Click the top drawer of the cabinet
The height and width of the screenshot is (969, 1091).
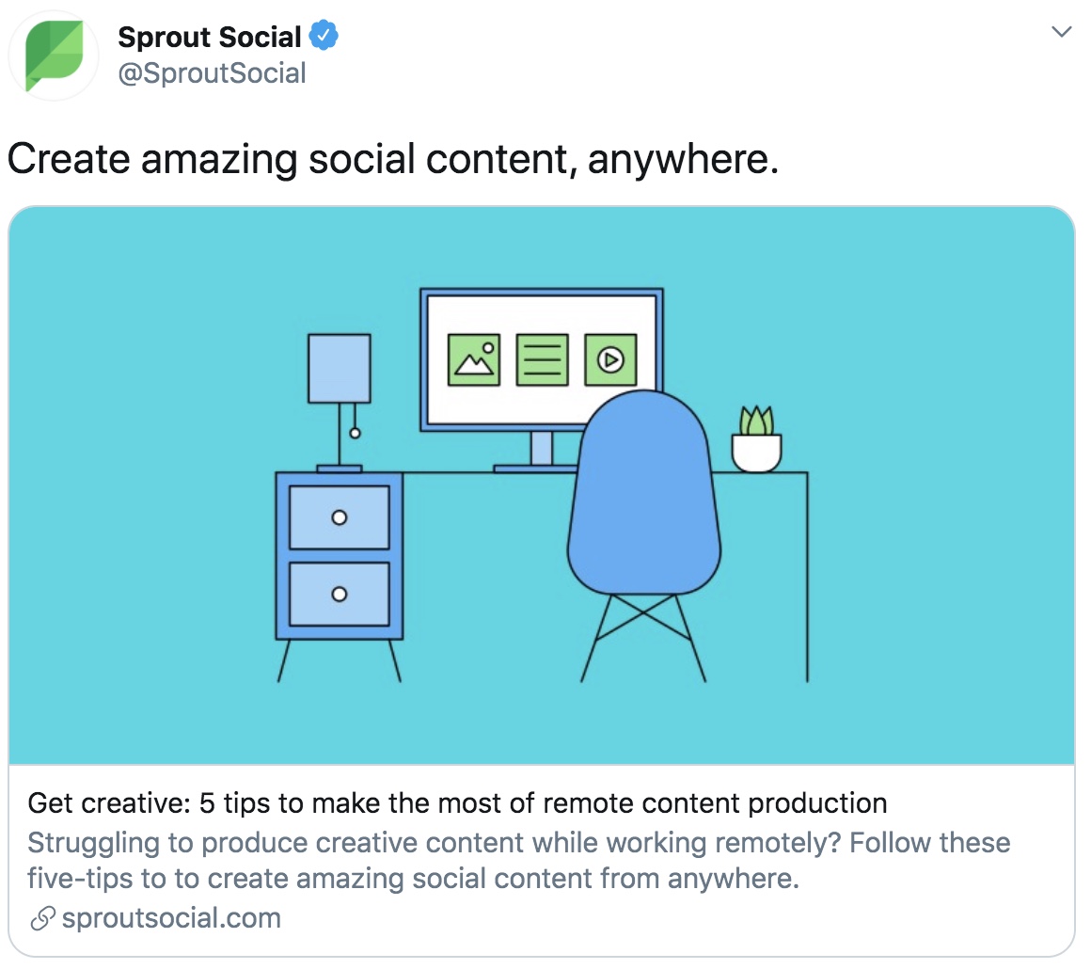coord(339,517)
